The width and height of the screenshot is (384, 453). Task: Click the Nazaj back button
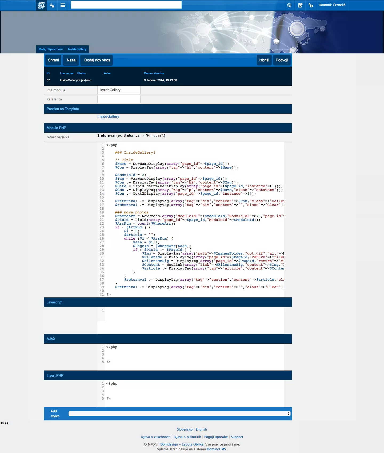(71, 60)
